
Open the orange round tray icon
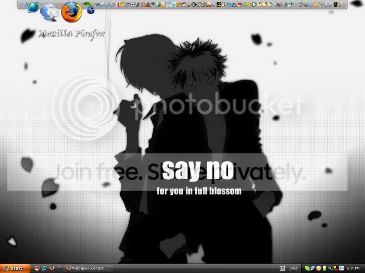point(319,269)
